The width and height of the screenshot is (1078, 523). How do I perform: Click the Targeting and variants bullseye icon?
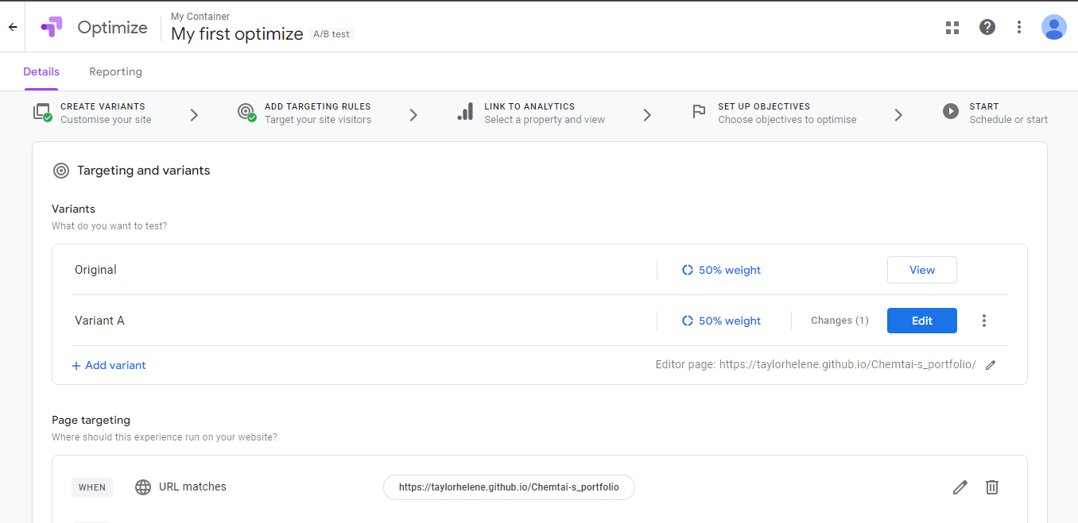[60, 171]
